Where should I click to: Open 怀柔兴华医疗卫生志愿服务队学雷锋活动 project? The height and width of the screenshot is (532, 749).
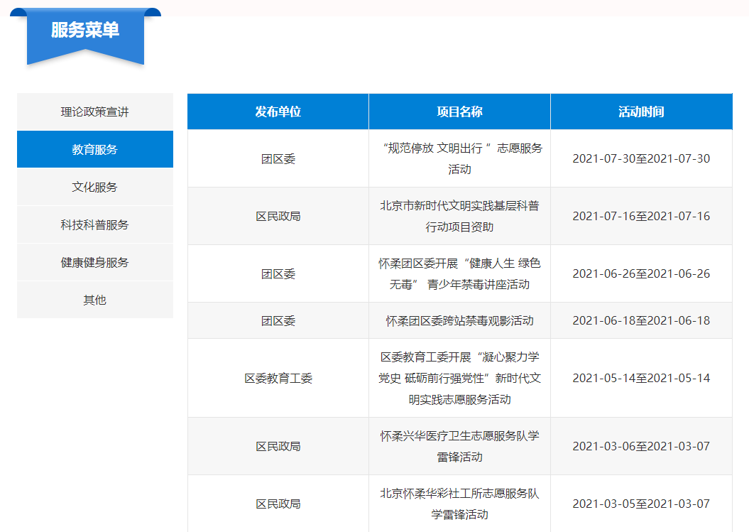click(459, 446)
